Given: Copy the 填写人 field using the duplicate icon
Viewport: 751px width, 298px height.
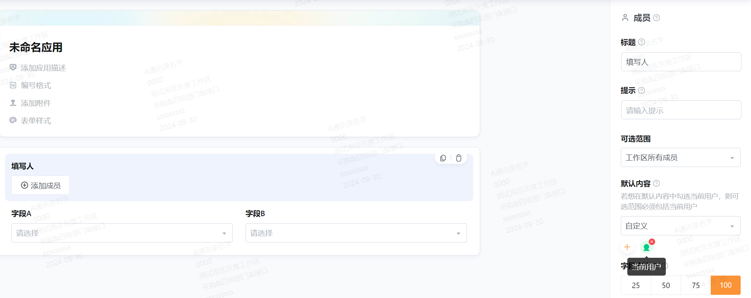Looking at the screenshot, I should (x=443, y=158).
